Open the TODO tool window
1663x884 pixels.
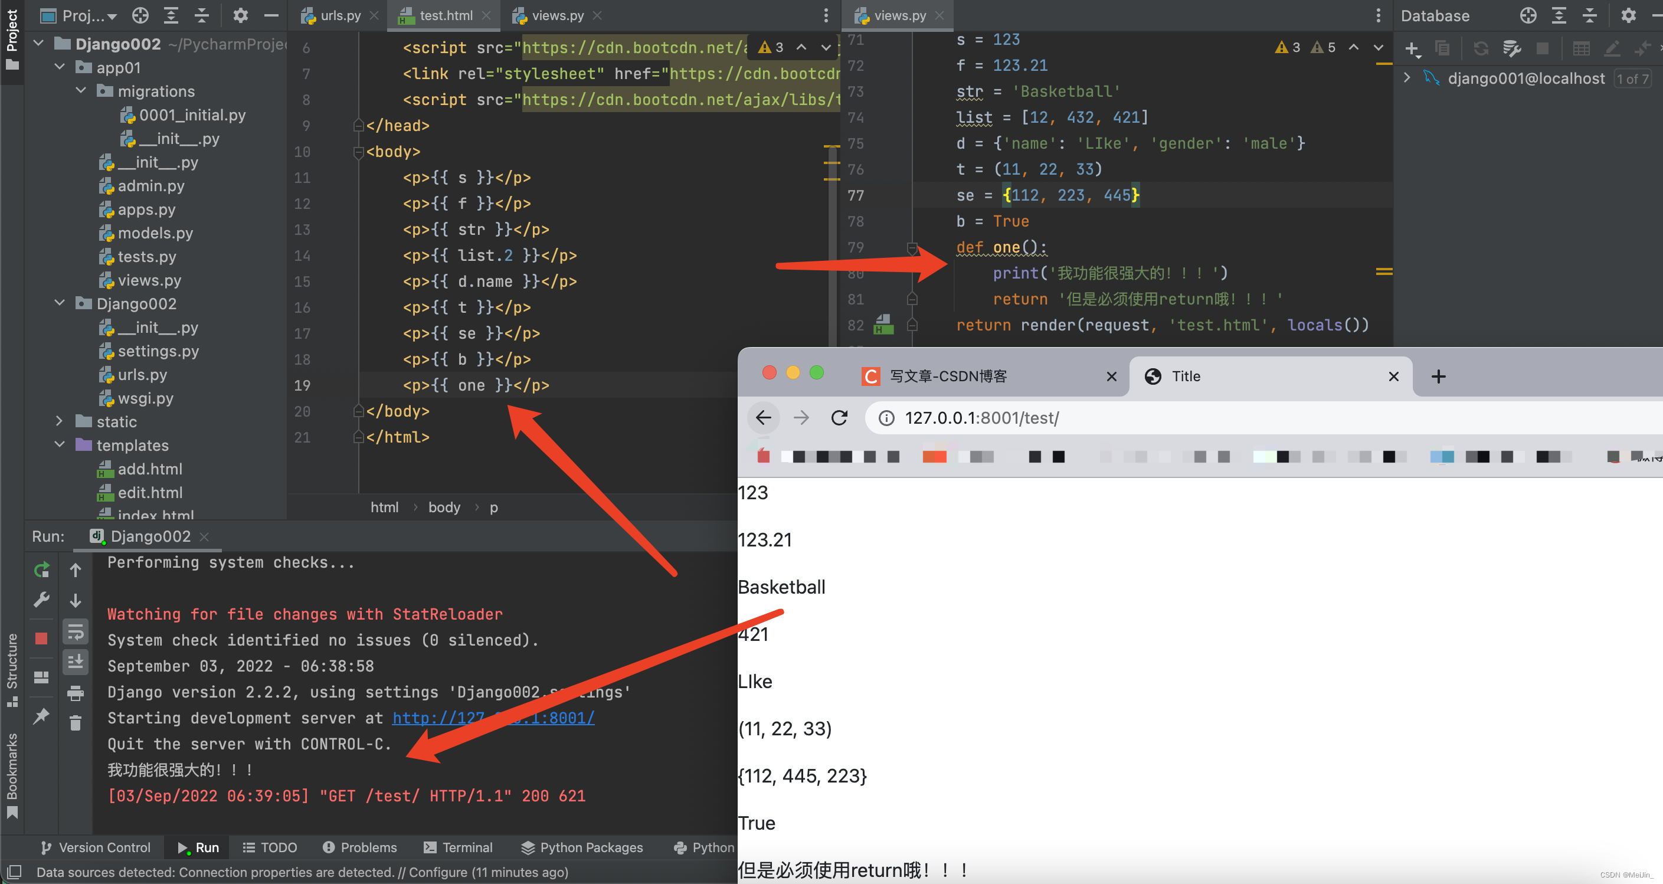tap(270, 847)
